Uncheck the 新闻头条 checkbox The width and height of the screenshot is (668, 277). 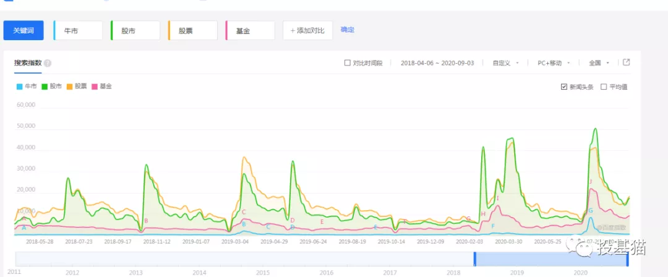564,87
